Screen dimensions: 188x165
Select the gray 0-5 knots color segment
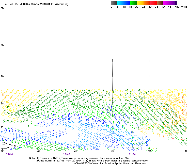(x=114, y=3)
